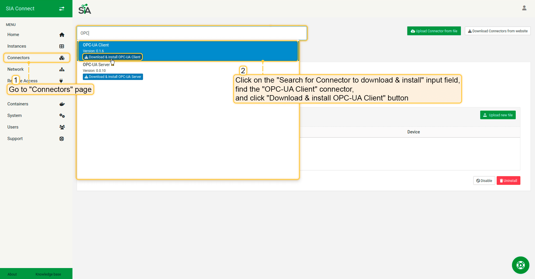The image size is (535, 279).
Task: Click the Home house icon in sidebar
Action: pyautogui.click(x=62, y=35)
